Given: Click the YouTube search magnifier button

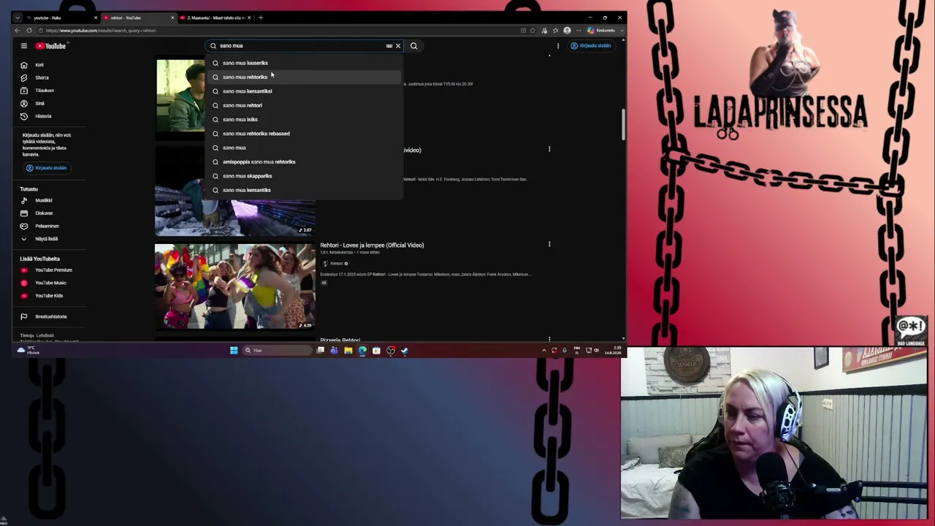Looking at the screenshot, I should [x=413, y=46].
